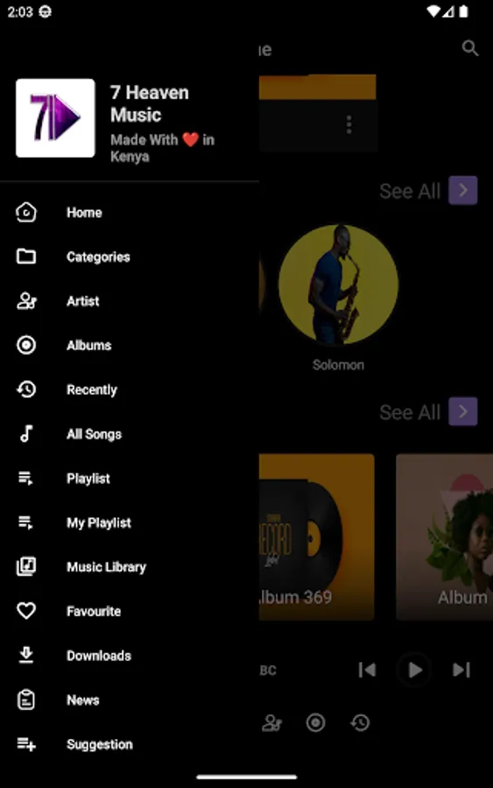Tap the 7 Heaven Music title text
The width and height of the screenshot is (493, 788).
(x=149, y=103)
